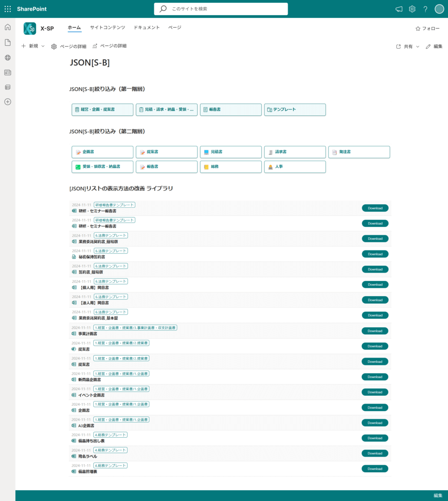Expand the 新規 dropdown
Image resolution: width=448 pixels, height=501 pixels.
[x=33, y=46]
